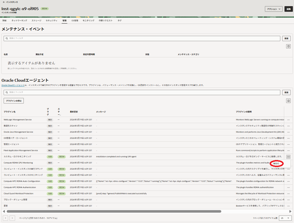Screen dimensions: 294x223
Task: Go to previous page arrow in pagination
Action: (5, 218)
